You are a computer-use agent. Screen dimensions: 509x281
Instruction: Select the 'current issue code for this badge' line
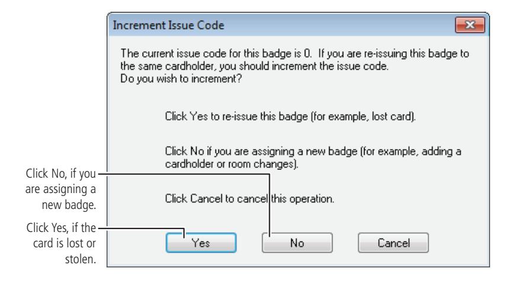(295, 53)
